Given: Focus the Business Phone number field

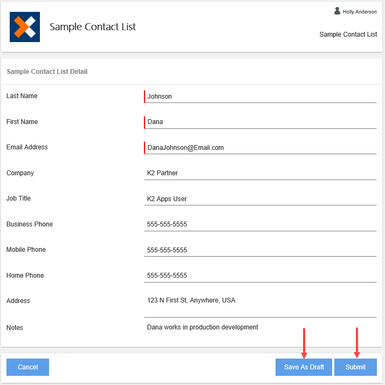Looking at the screenshot, I should 260,224.
